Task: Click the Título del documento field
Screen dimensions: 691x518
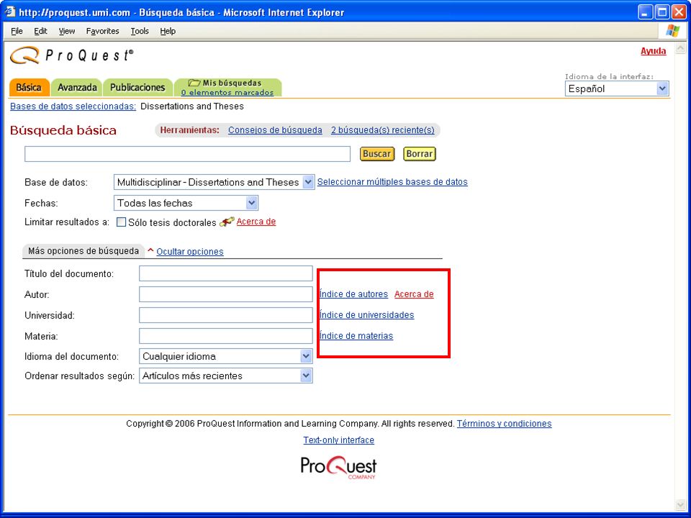Action: pyautogui.click(x=225, y=273)
